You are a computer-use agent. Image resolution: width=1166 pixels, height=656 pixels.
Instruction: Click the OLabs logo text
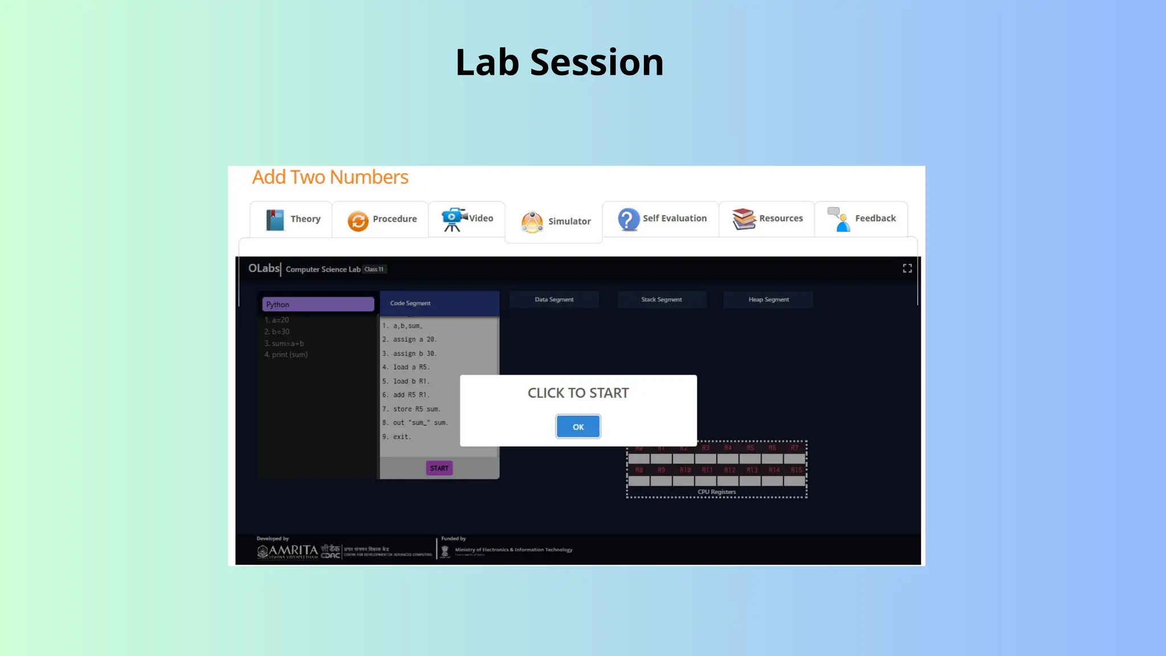click(264, 268)
